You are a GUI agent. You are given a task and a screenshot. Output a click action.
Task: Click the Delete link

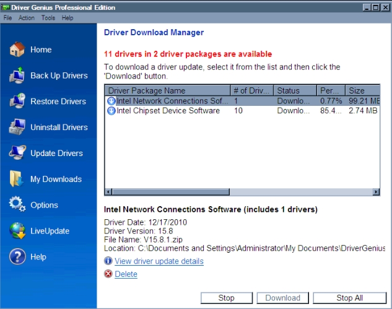[126, 274]
